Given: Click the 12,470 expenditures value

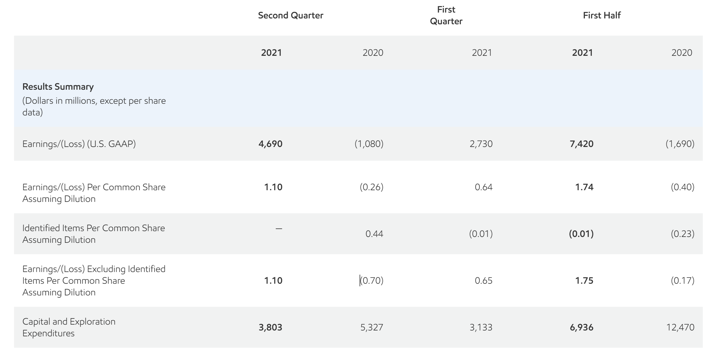Looking at the screenshot, I should (x=680, y=327).
